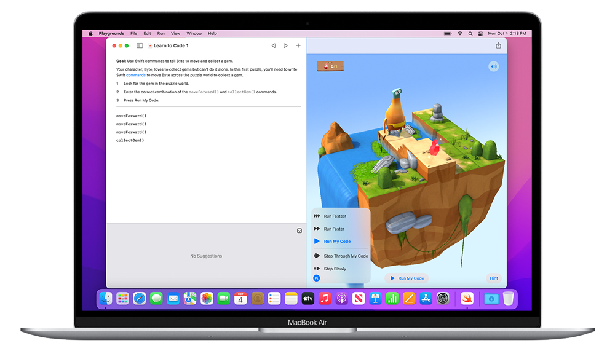The width and height of the screenshot is (615, 351).
Task: Open Pages from the dock
Action: click(409, 299)
